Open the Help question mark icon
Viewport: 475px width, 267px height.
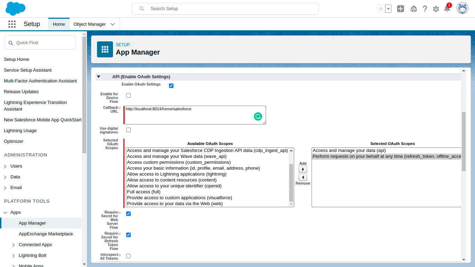pos(425,9)
